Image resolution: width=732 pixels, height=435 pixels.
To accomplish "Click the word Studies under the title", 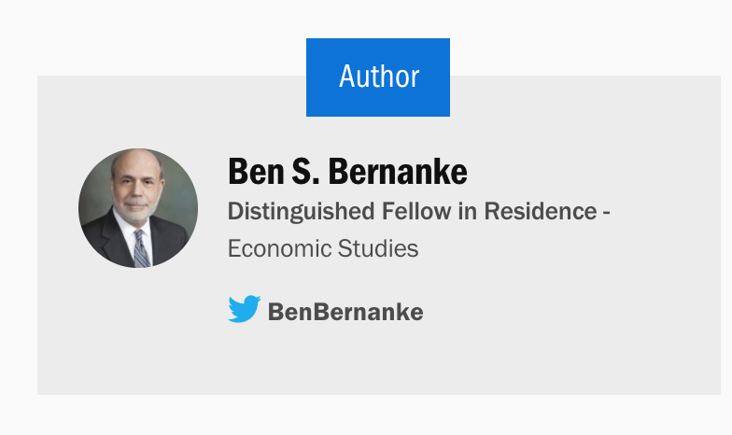I will pos(378,248).
